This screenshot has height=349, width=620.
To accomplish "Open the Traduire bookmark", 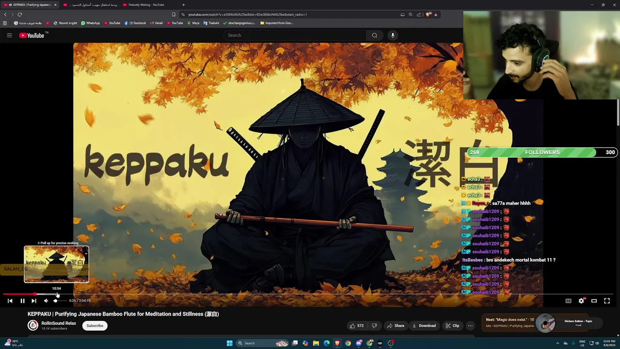I will (x=211, y=23).
